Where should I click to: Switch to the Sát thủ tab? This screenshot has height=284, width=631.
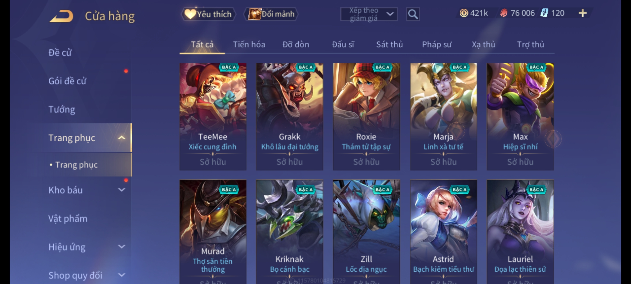pos(389,44)
